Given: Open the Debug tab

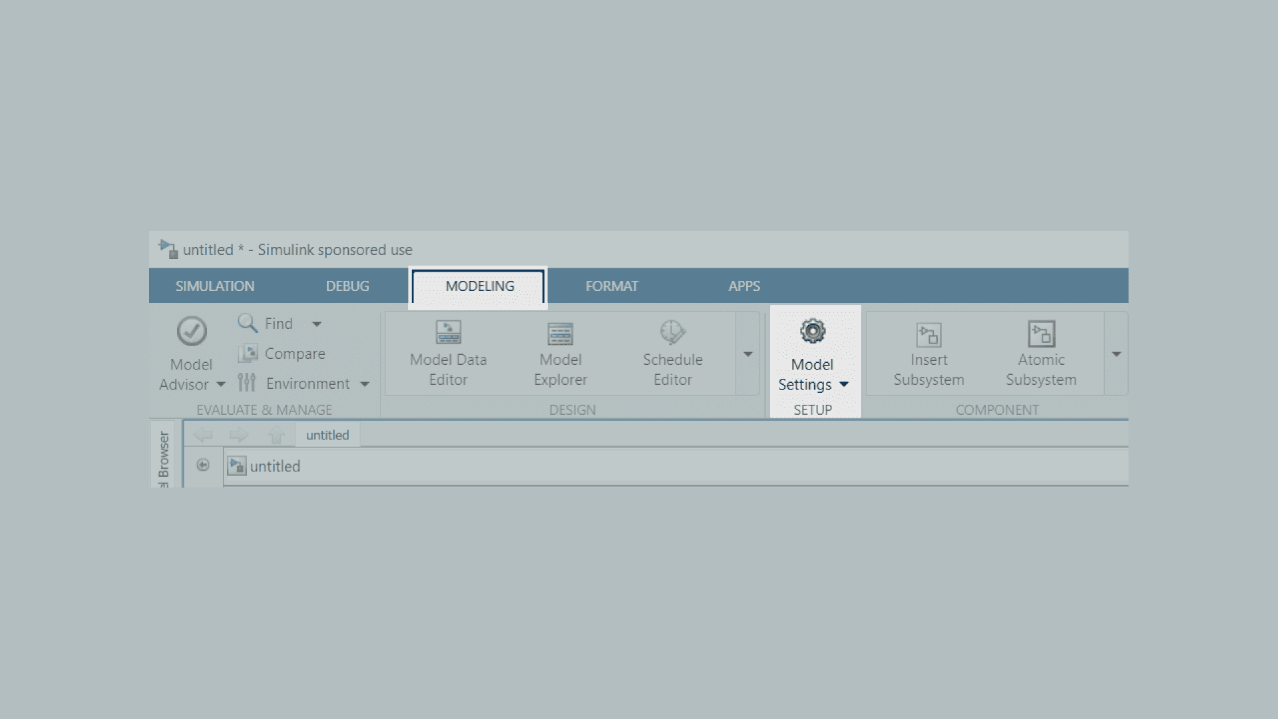Looking at the screenshot, I should click(347, 286).
